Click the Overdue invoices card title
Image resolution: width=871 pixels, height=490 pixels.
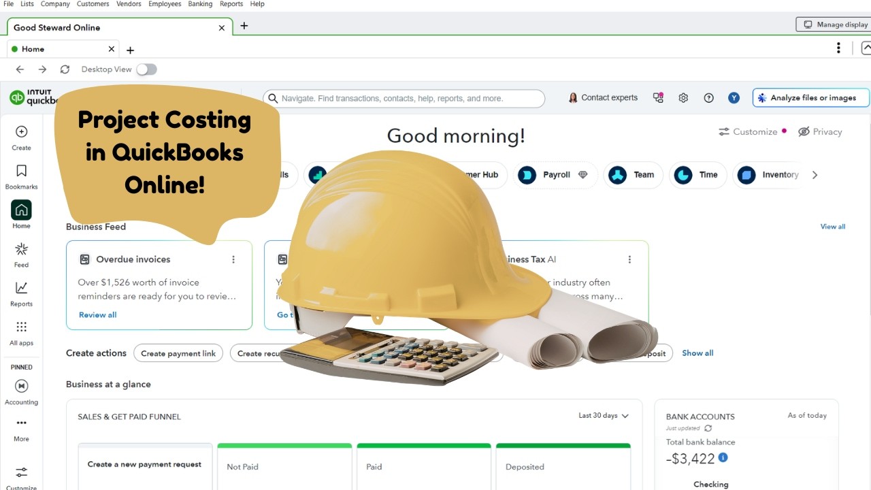(x=133, y=259)
